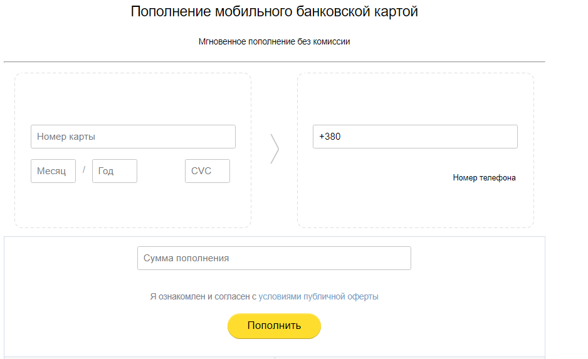Select the Месяц expiry field

point(53,171)
